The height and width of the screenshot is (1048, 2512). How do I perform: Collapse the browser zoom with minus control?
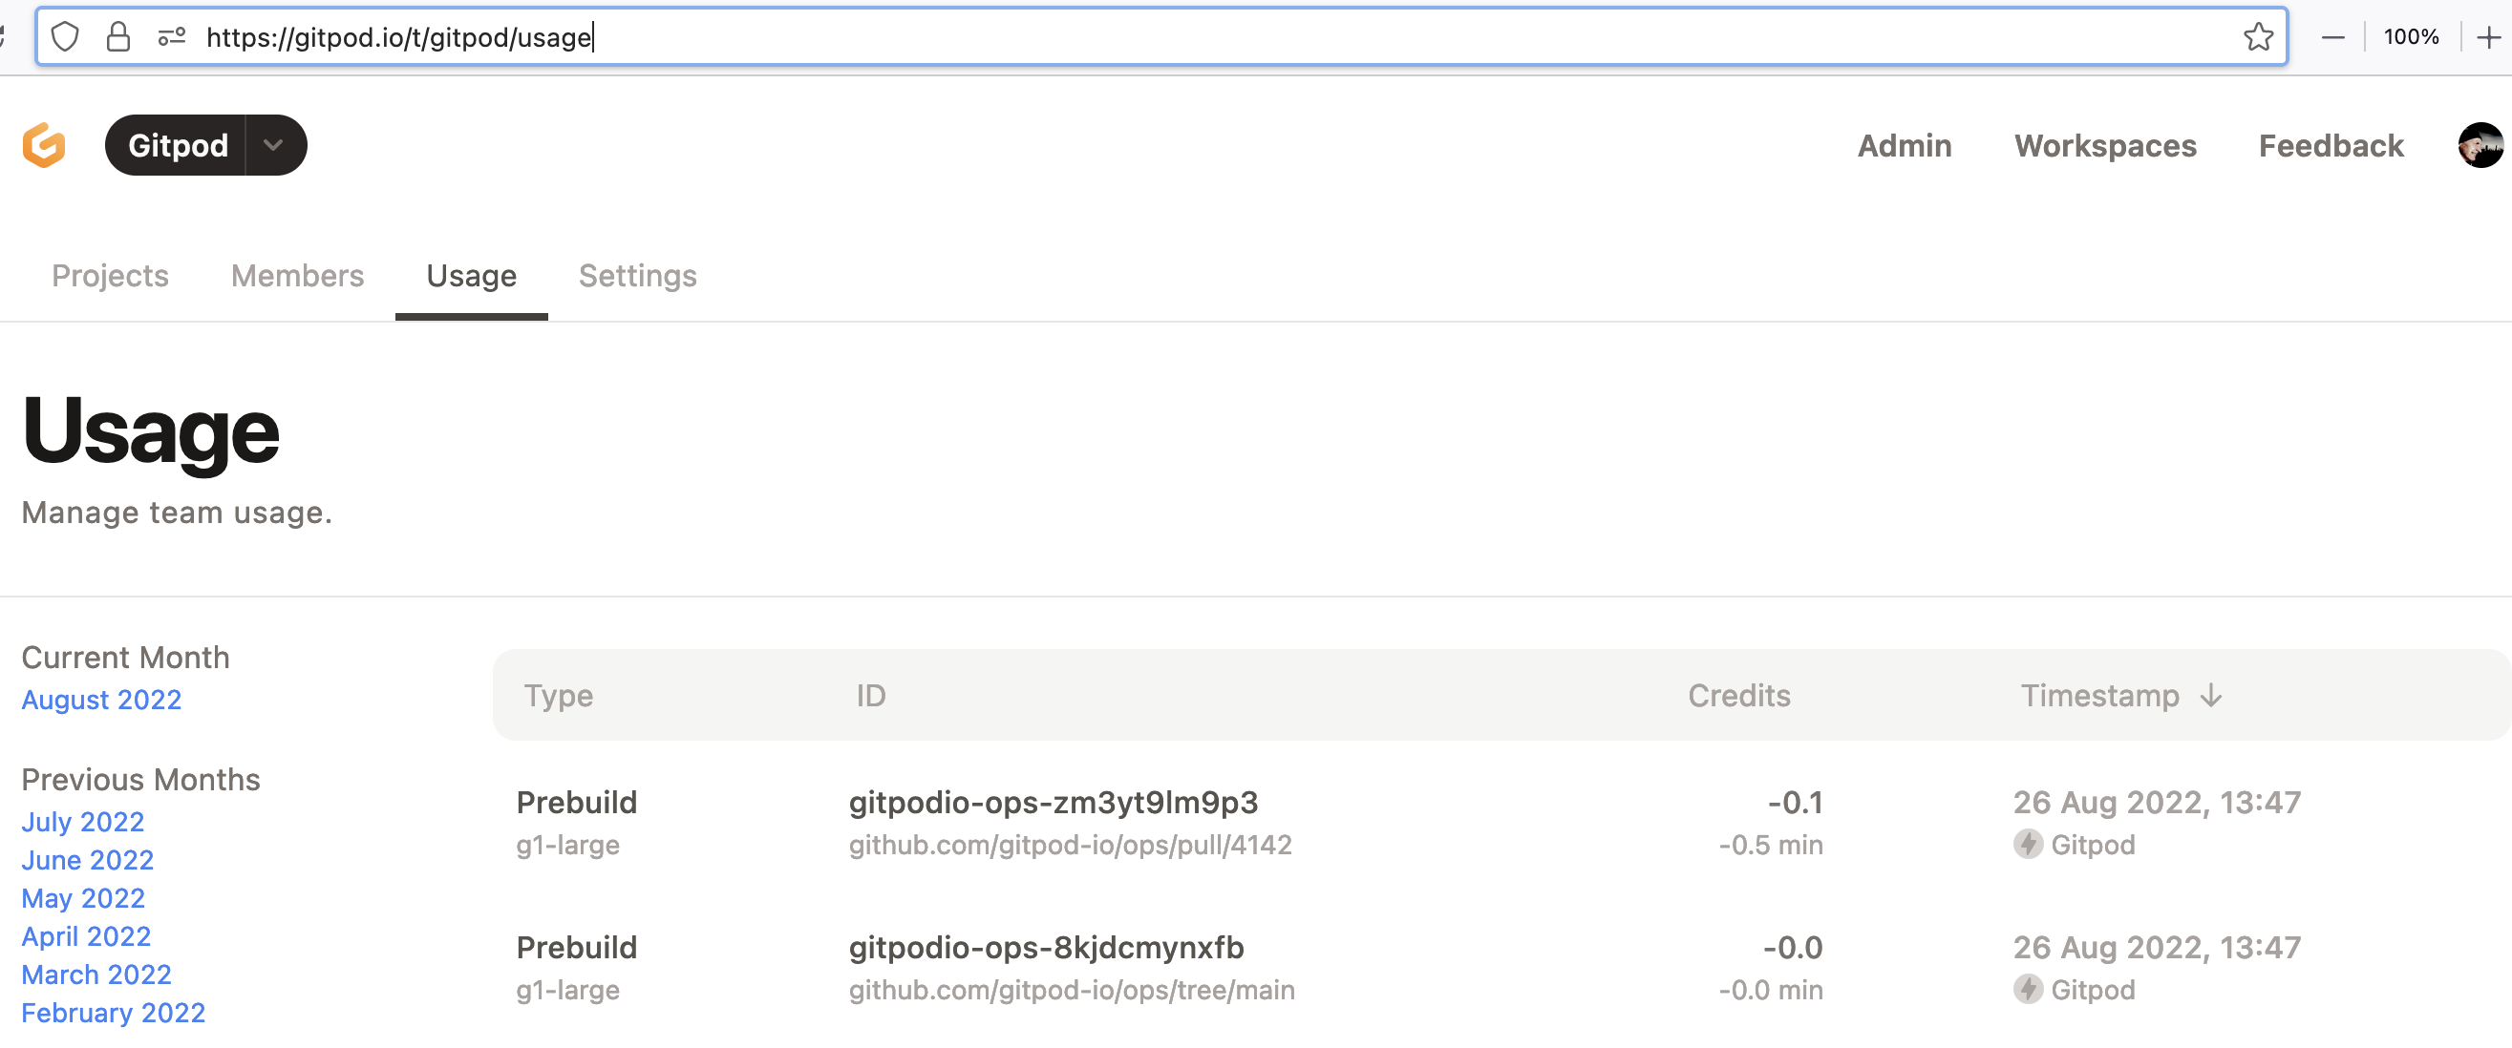(2333, 37)
